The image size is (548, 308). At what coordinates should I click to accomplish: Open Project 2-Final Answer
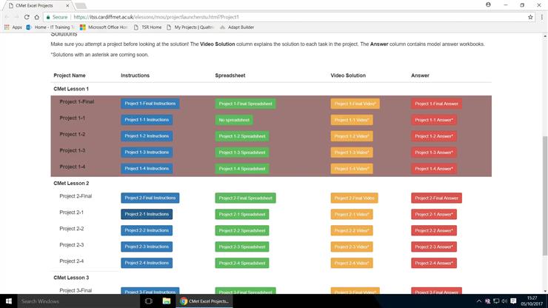(x=436, y=198)
